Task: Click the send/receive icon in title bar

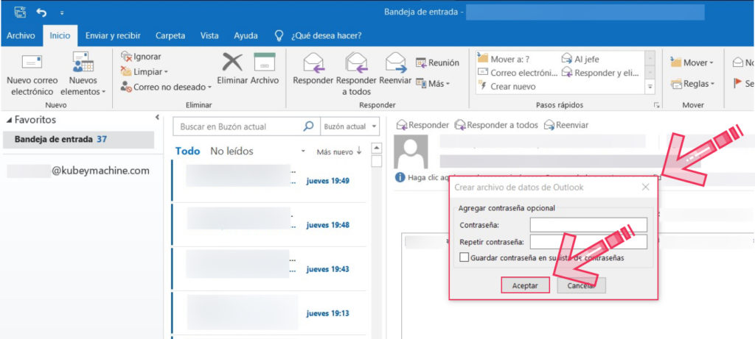Action: click(x=20, y=12)
